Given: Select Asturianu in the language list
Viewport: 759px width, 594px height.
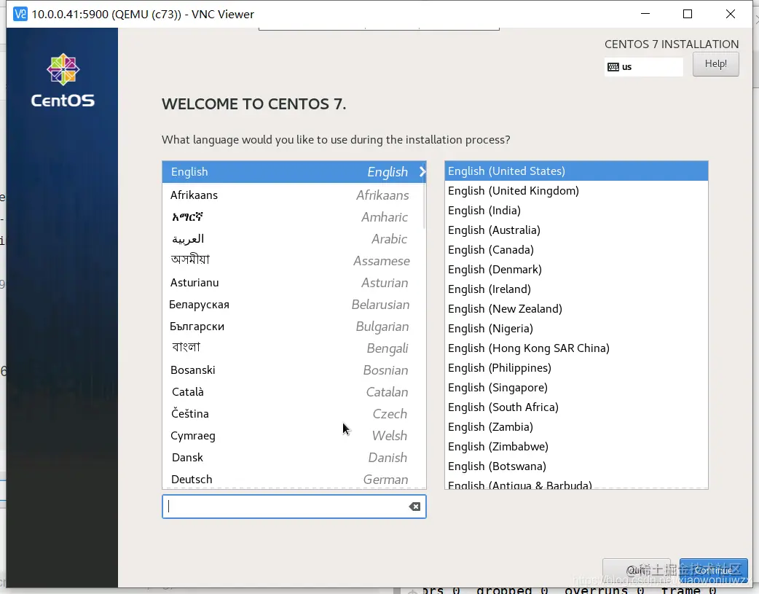Looking at the screenshot, I should 294,283.
